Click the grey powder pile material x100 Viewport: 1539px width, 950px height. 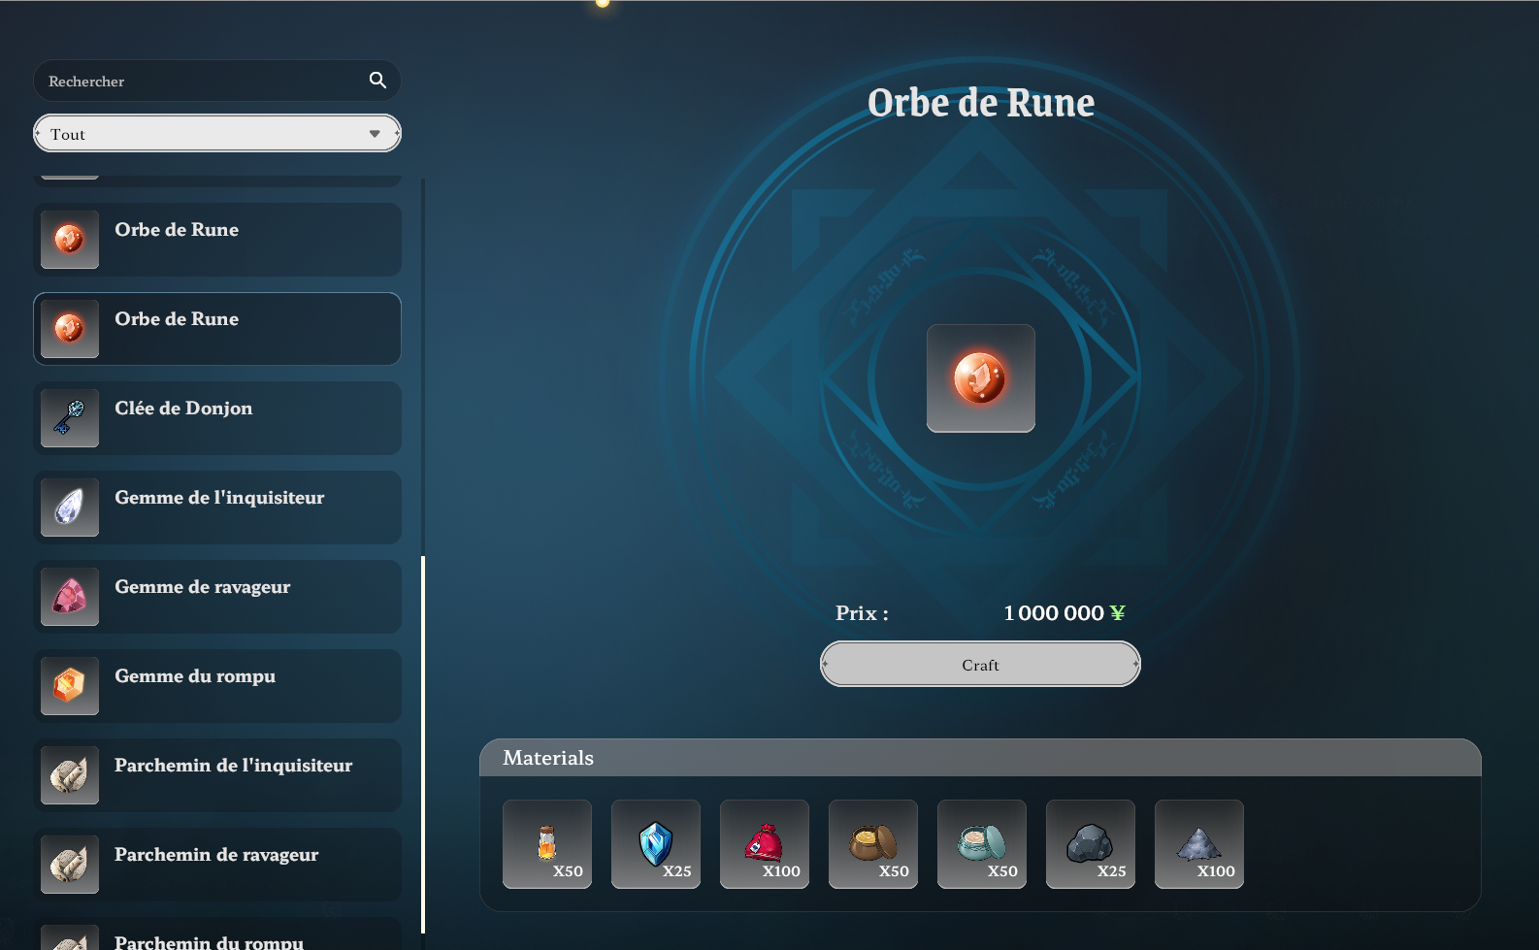point(1199,843)
